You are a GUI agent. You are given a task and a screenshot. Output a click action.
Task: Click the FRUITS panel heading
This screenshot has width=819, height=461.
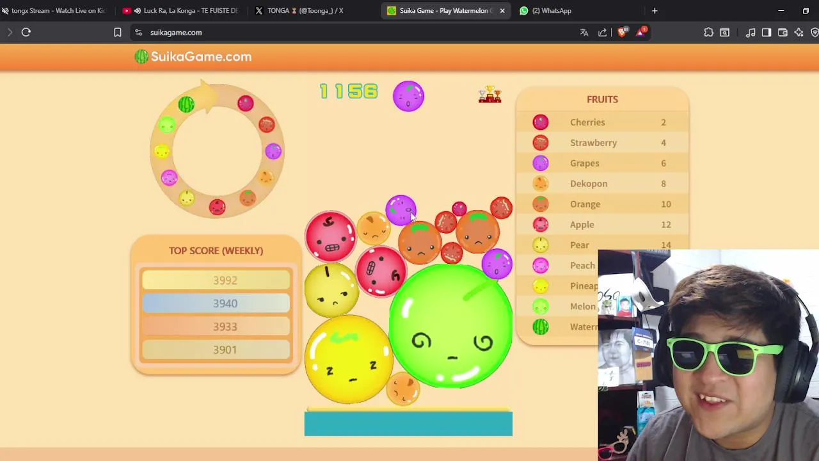[x=602, y=99]
